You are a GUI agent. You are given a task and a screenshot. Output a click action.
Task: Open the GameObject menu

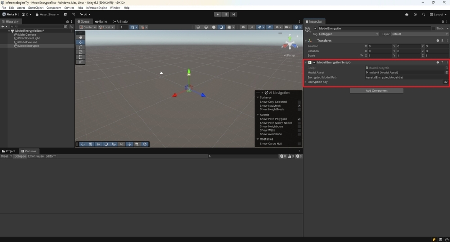(36, 8)
